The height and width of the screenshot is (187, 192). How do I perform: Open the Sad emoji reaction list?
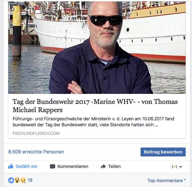coord(23,180)
